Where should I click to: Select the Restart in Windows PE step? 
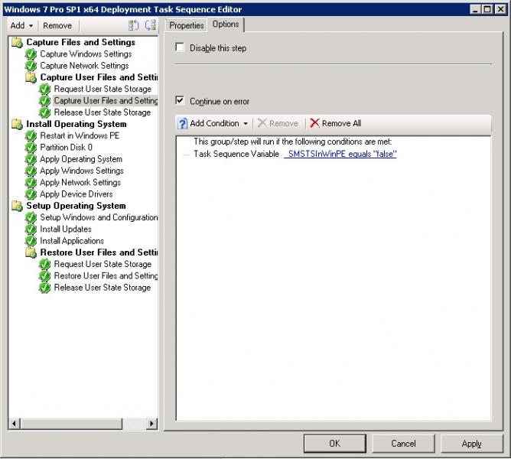(80, 135)
